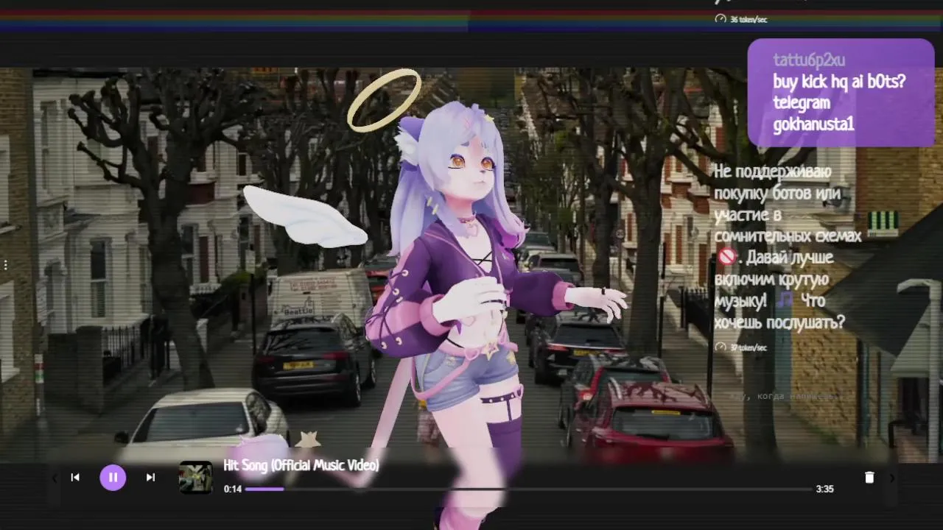This screenshot has width=943, height=530.
Task: Seek within the song progress bar
Action: click(x=528, y=489)
